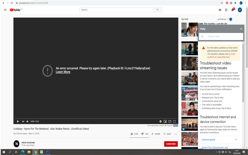
Task: Go back in browser history
Action: (3, 3)
